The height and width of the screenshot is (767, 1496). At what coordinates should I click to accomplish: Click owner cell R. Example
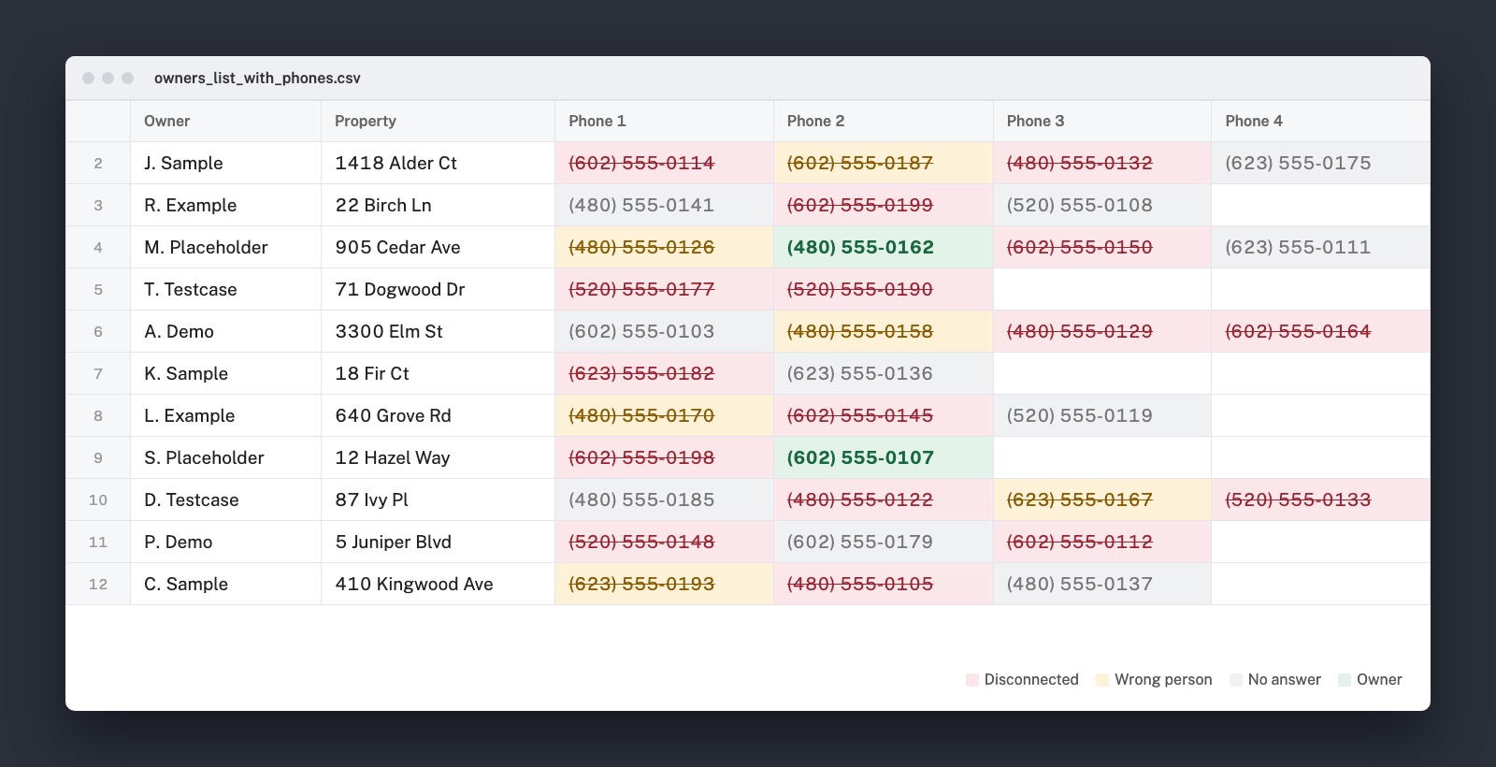click(x=225, y=205)
